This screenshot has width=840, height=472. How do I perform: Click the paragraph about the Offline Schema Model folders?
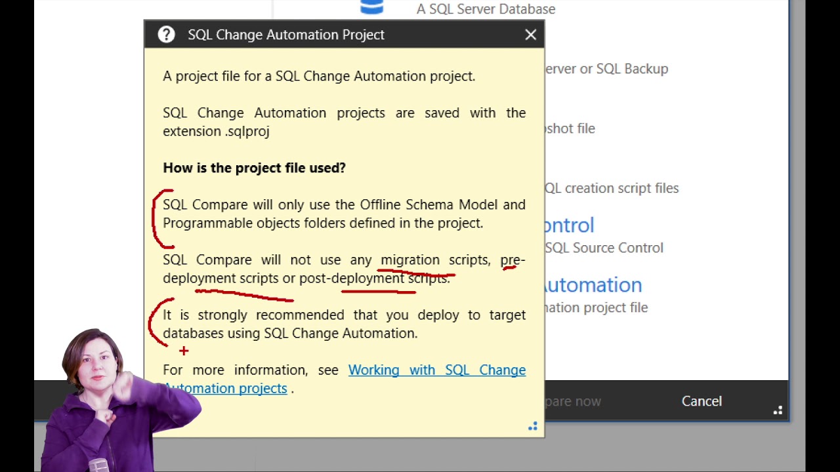[345, 214]
